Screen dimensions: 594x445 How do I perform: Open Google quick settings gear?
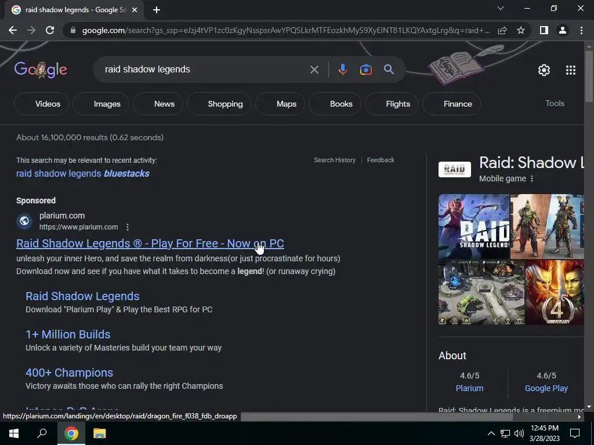click(544, 70)
